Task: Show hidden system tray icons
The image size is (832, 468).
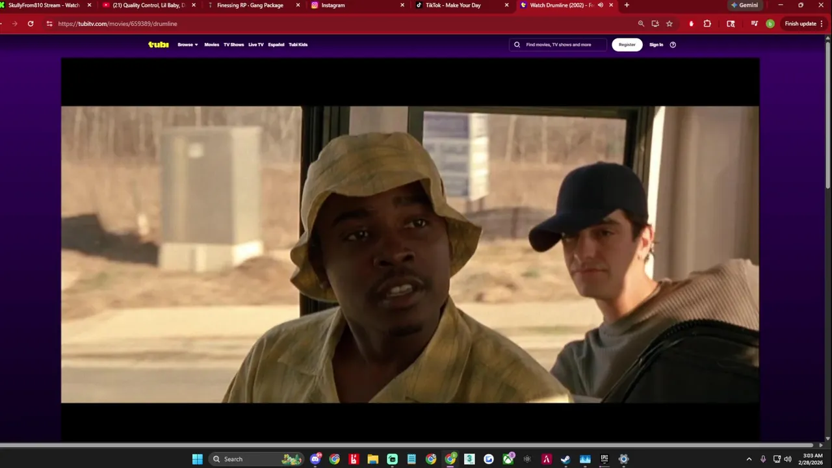Action: [749, 459]
